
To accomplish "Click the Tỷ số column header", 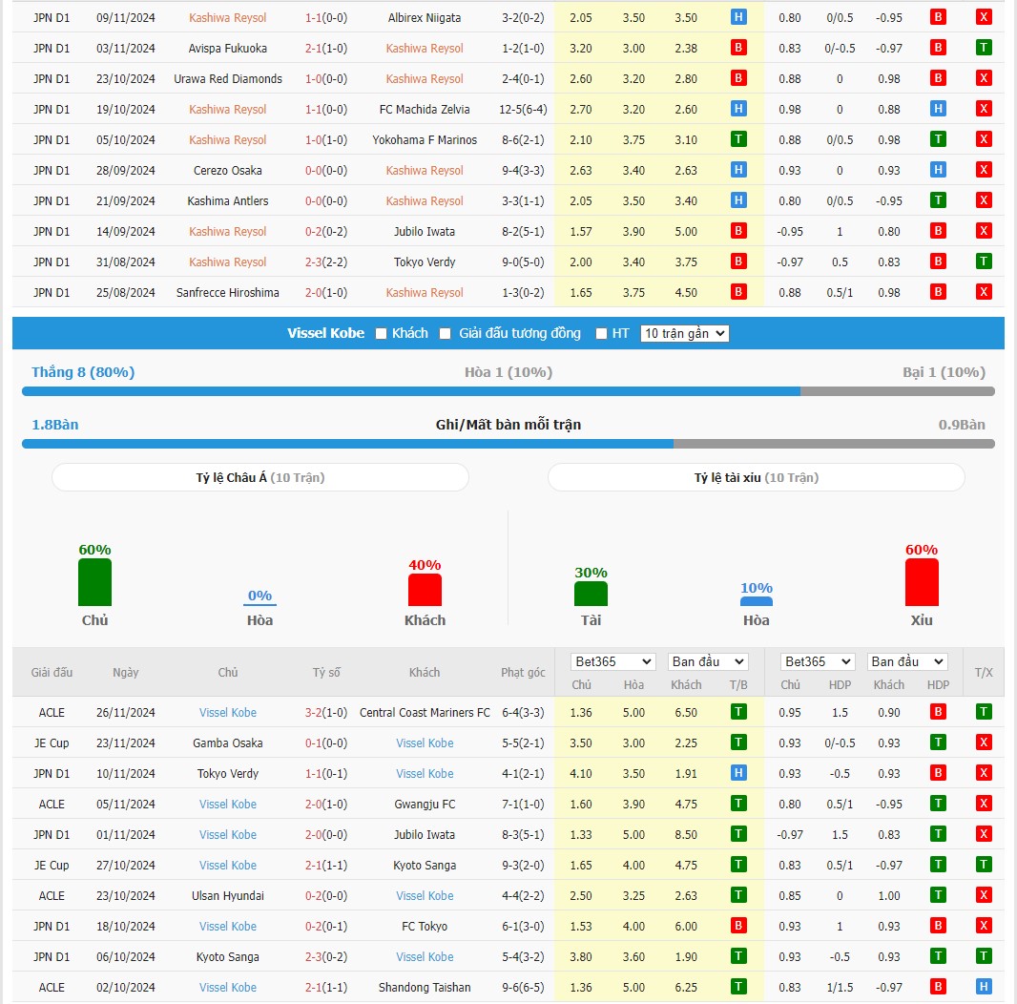I will coord(326,673).
